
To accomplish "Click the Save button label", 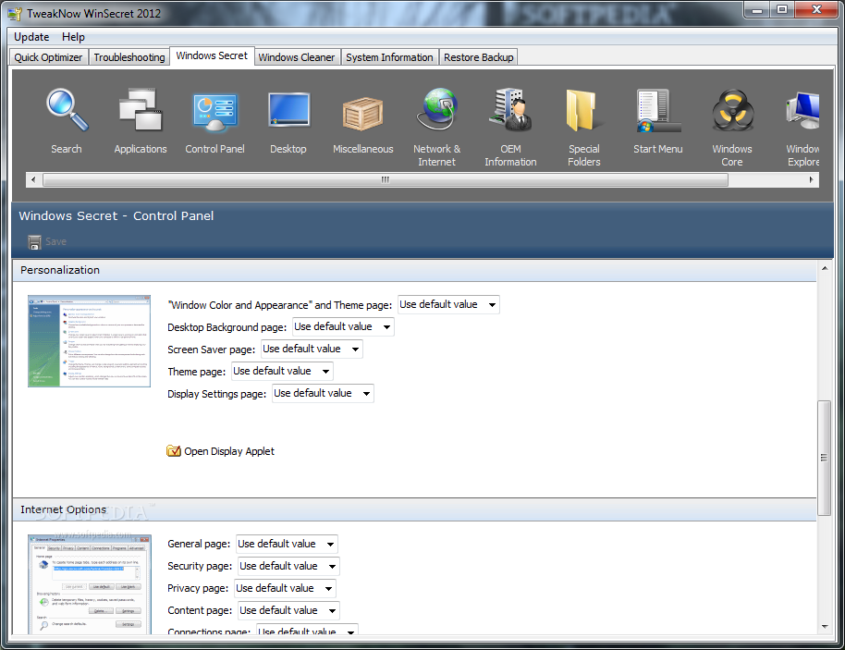I will (x=55, y=241).
